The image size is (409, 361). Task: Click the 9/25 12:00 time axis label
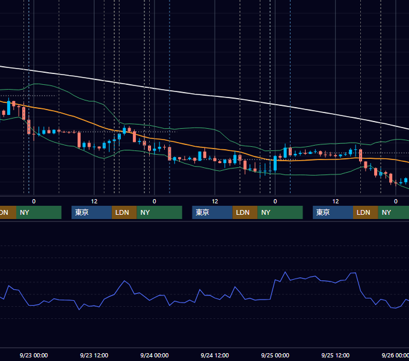click(336, 355)
